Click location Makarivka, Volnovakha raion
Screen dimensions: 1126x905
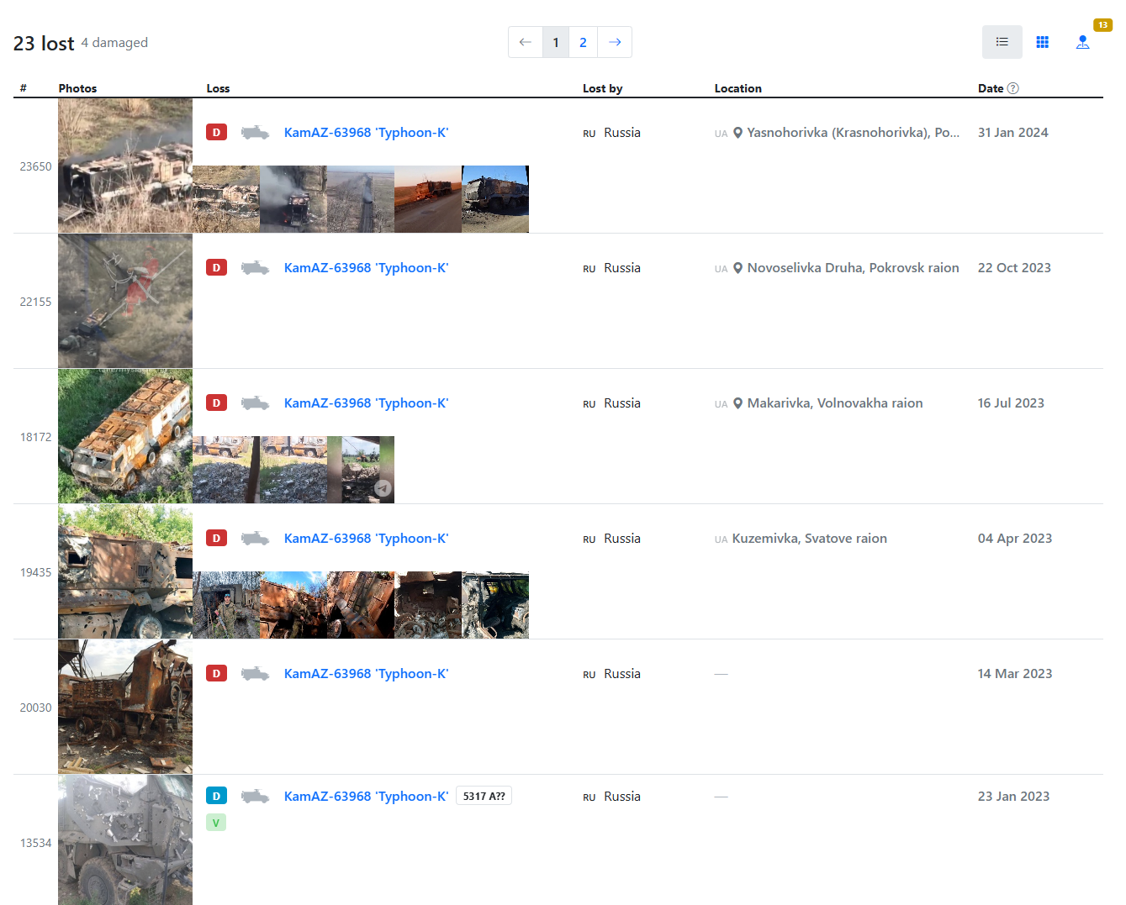click(835, 403)
